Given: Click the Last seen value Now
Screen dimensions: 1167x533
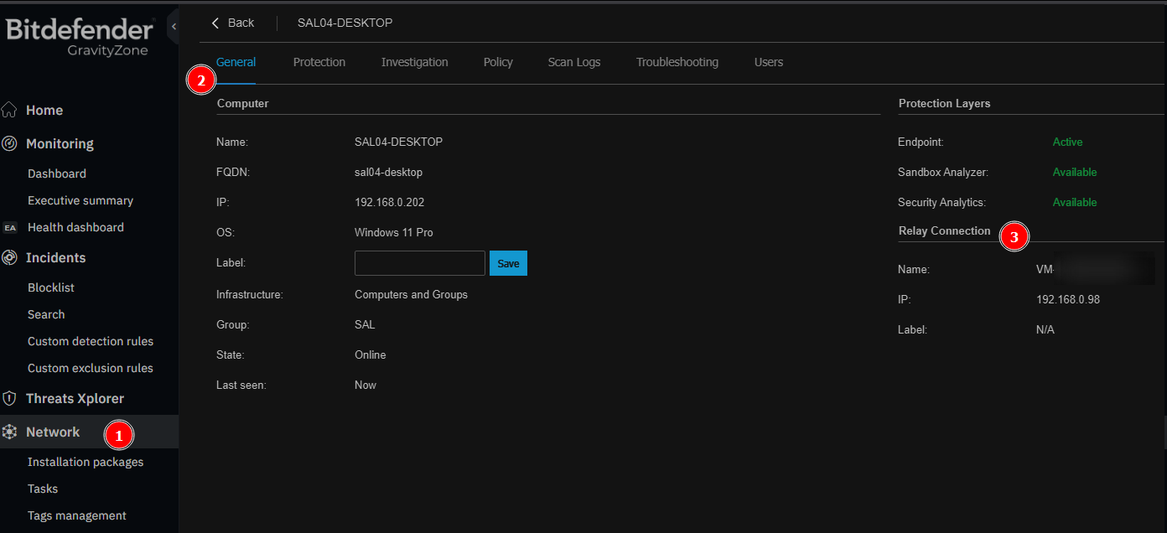Looking at the screenshot, I should coord(366,385).
